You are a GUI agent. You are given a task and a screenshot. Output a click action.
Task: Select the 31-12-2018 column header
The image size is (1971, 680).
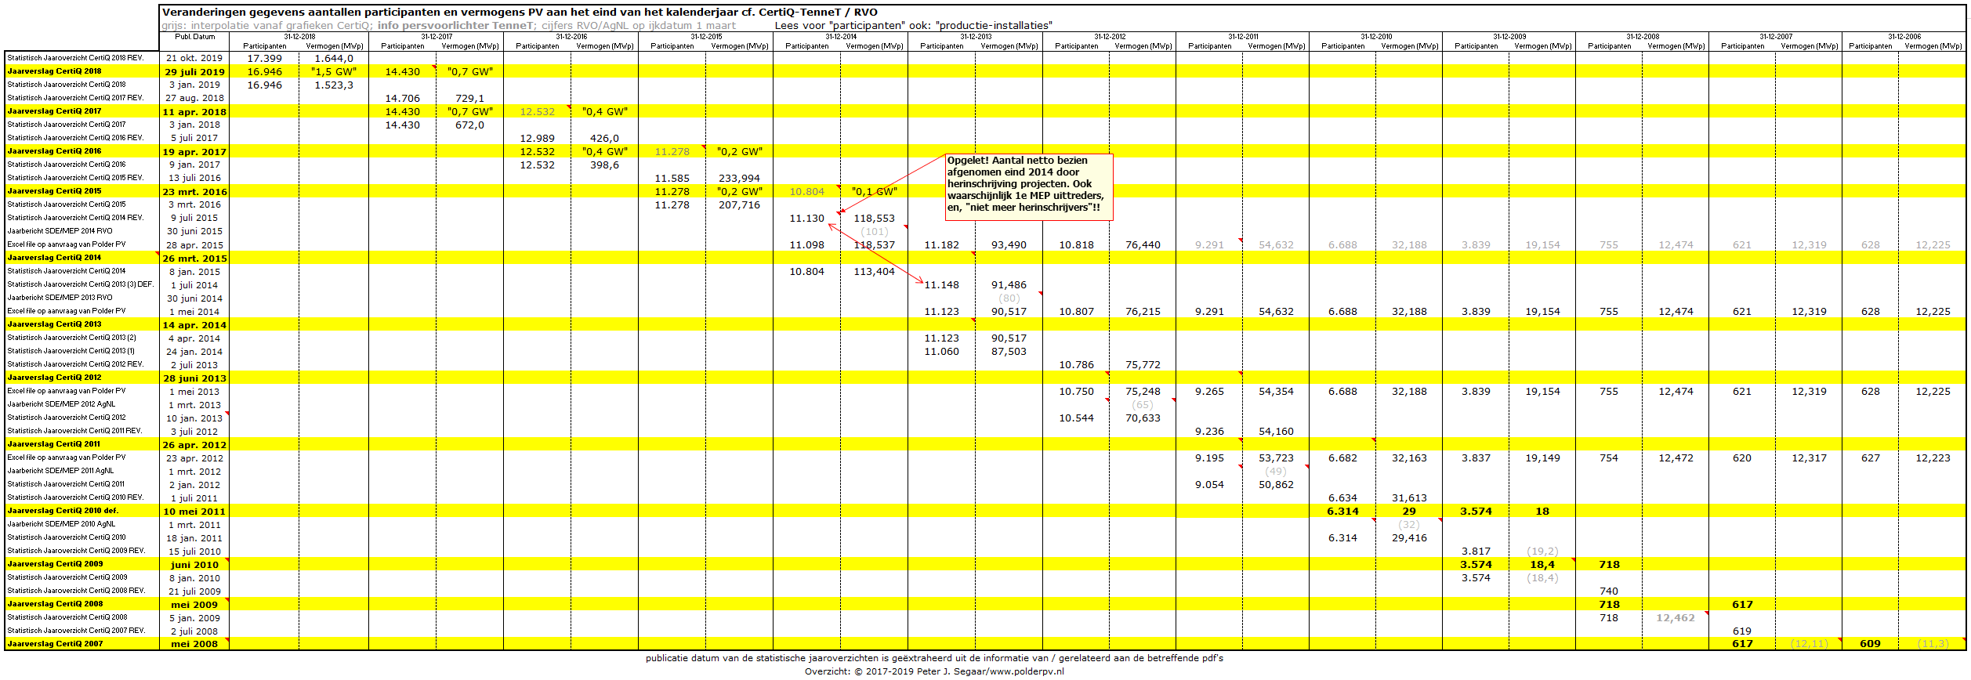click(x=299, y=37)
